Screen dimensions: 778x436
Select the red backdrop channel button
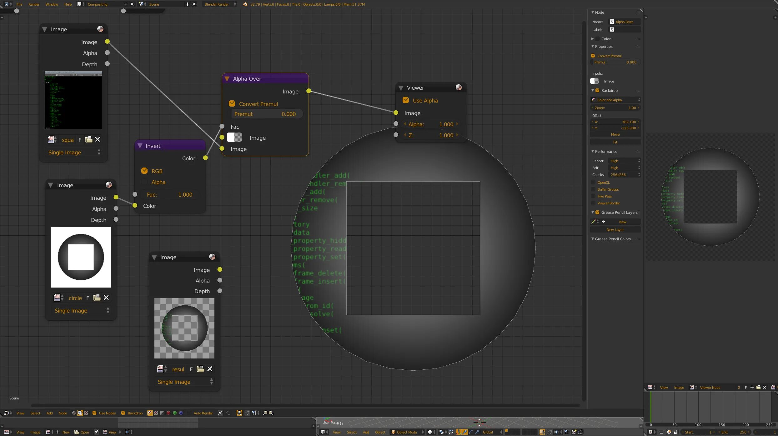tap(168, 413)
